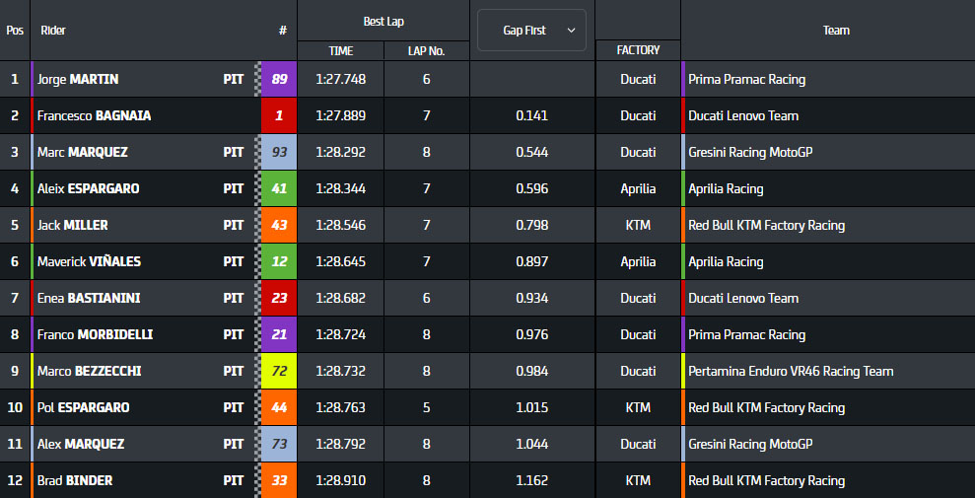
Task: Click Brad Binder's number 33 badge
Action: pos(279,480)
